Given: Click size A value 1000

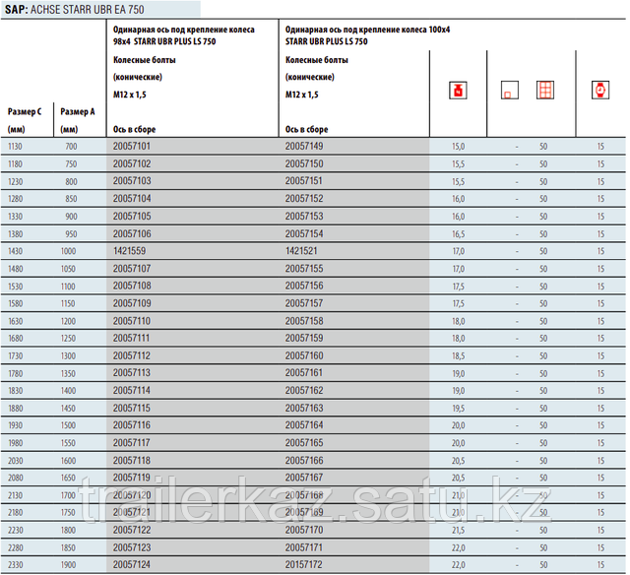Looking at the screenshot, I should (68, 251).
